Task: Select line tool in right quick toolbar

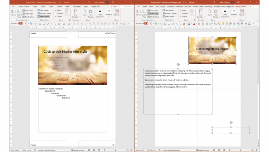Action: coord(177,24)
